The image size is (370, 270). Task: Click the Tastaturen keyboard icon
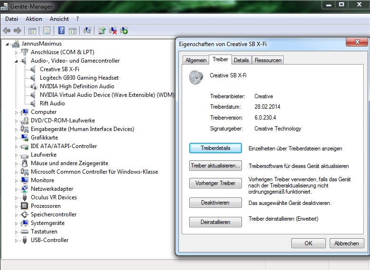(x=25, y=232)
